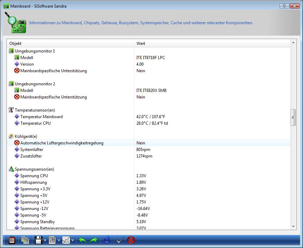Click the question mark help button in title bar
303x248 pixels.
284,6
